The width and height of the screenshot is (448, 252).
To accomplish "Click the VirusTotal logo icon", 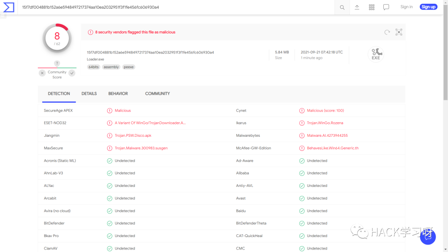I will [9, 7].
